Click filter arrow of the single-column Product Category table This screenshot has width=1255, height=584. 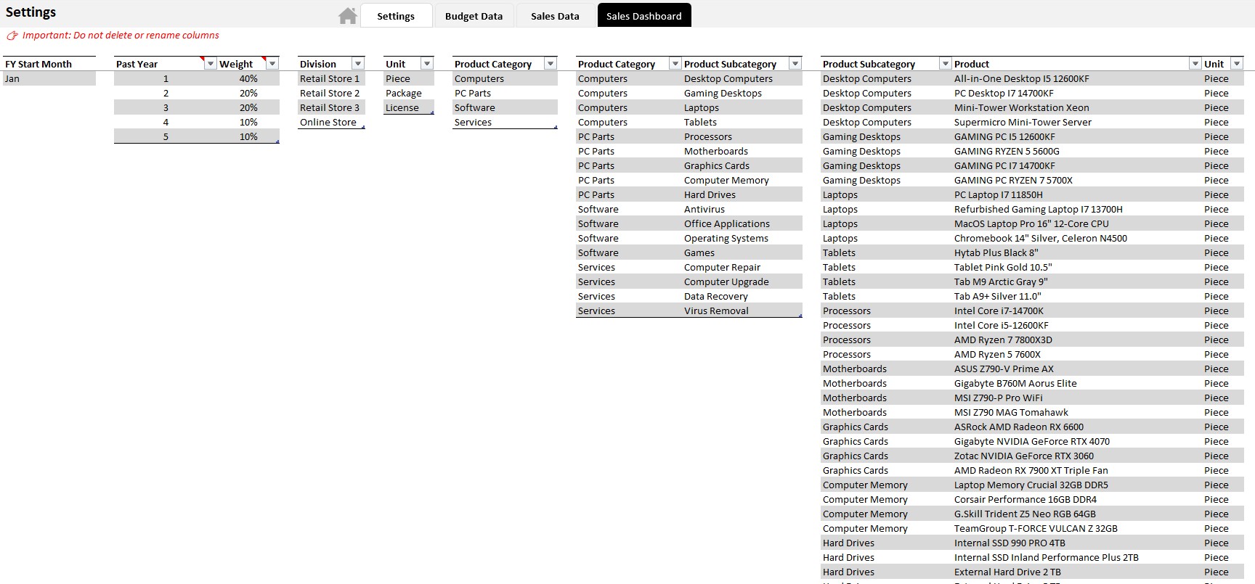(551, 64)
